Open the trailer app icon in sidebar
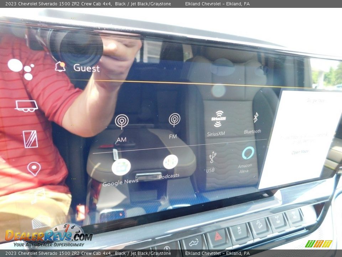342x257 pixels. coord(27,106)
